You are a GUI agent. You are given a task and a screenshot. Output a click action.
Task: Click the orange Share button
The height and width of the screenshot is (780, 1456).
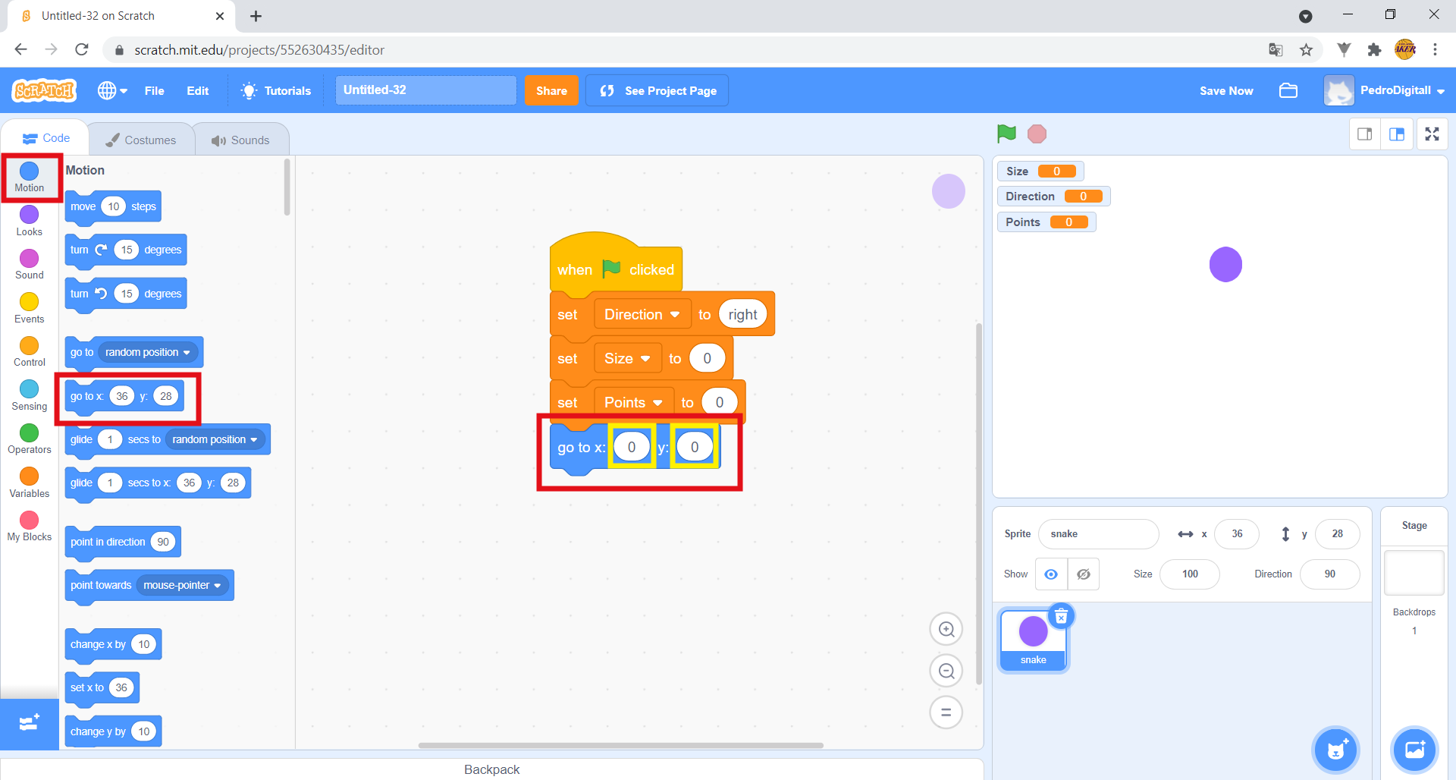click(551, 90)
